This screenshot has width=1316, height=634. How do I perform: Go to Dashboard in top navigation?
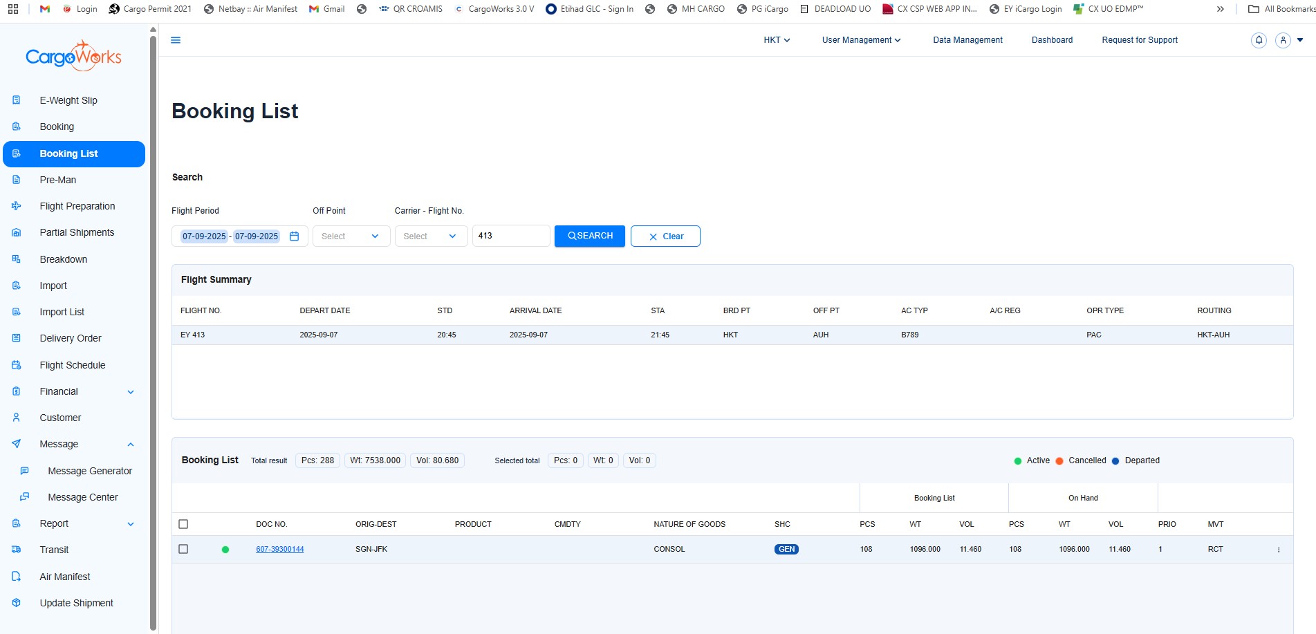[x=1052, y=40]
